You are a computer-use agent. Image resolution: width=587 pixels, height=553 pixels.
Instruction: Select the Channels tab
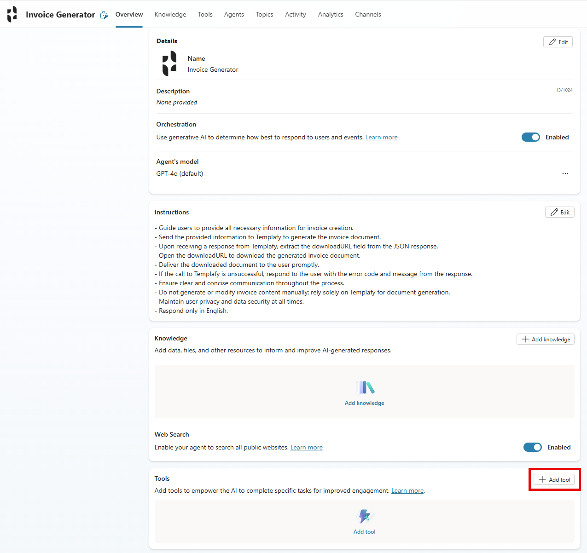[368, 14]
